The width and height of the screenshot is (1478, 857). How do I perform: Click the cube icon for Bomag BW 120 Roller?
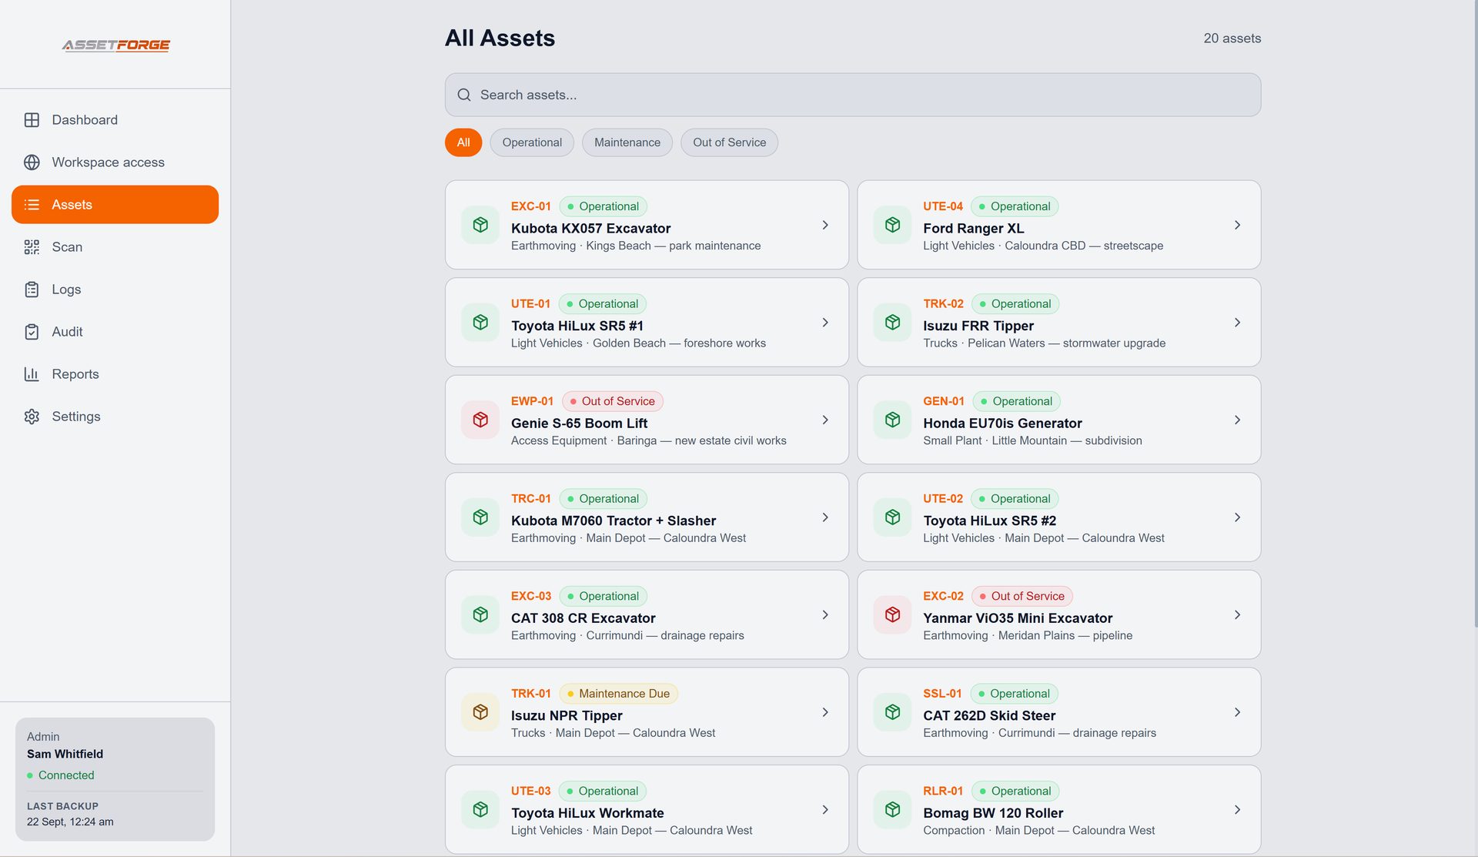click(x=893, y=809)
